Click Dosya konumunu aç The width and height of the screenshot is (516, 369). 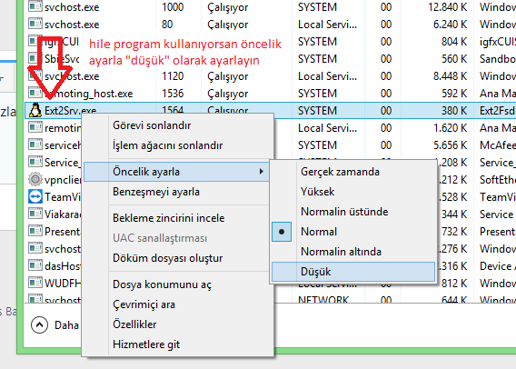162,284
